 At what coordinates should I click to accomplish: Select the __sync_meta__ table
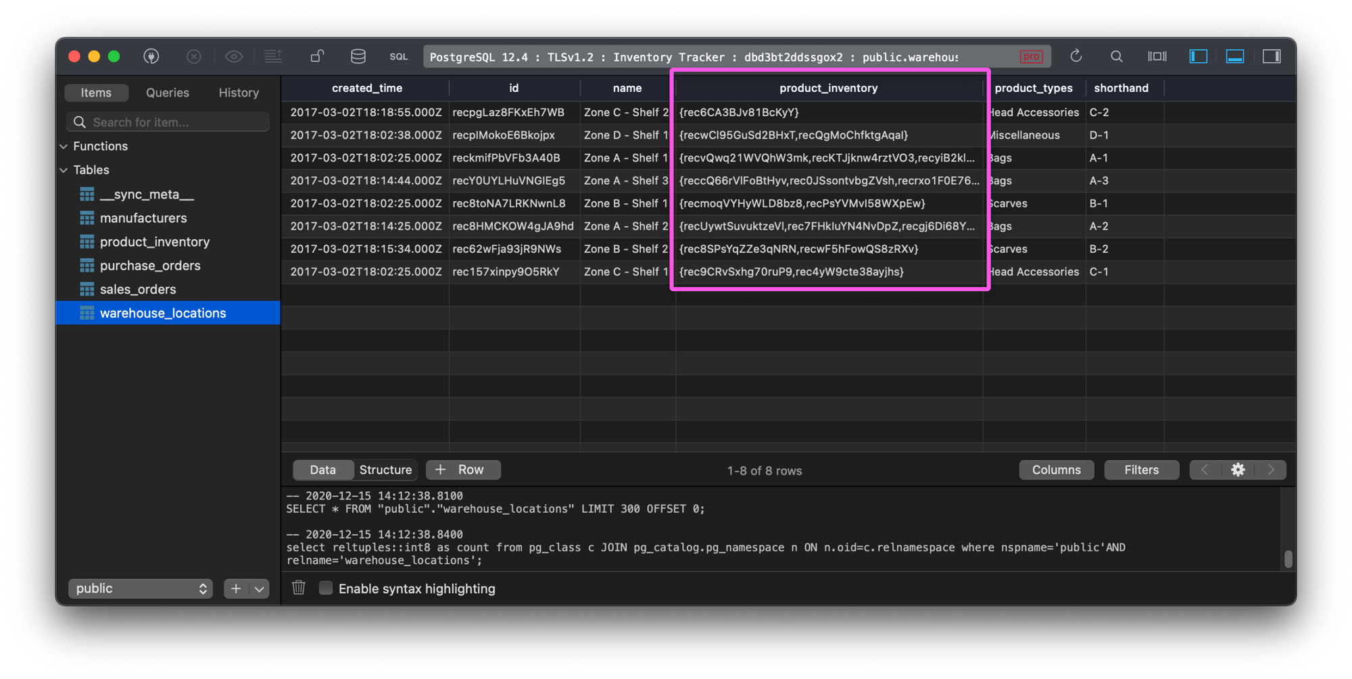pyautogui.click(x=168, y=195)
